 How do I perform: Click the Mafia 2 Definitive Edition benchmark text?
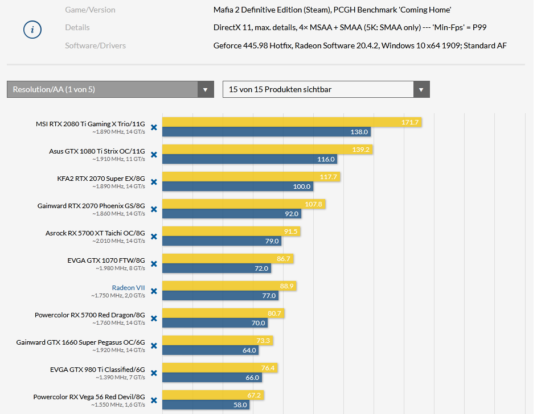click(332, 10)
